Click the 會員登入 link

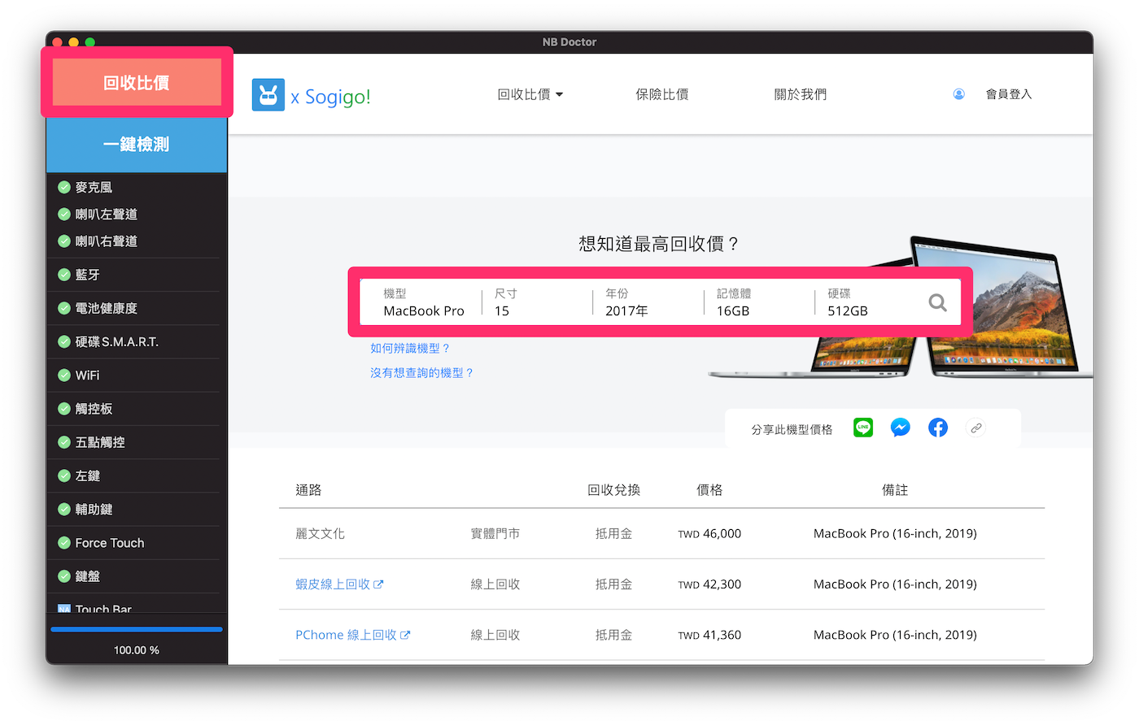click(x=1009, y=94)
